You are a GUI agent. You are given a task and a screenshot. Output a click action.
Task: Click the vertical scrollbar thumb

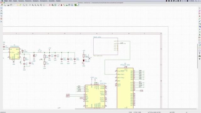[x=198, y=56]
